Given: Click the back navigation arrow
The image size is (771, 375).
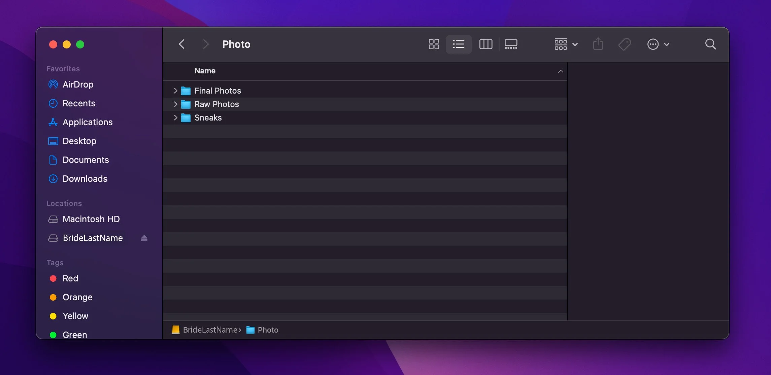Looking at the screenshot, I should (x=181, y=44).
